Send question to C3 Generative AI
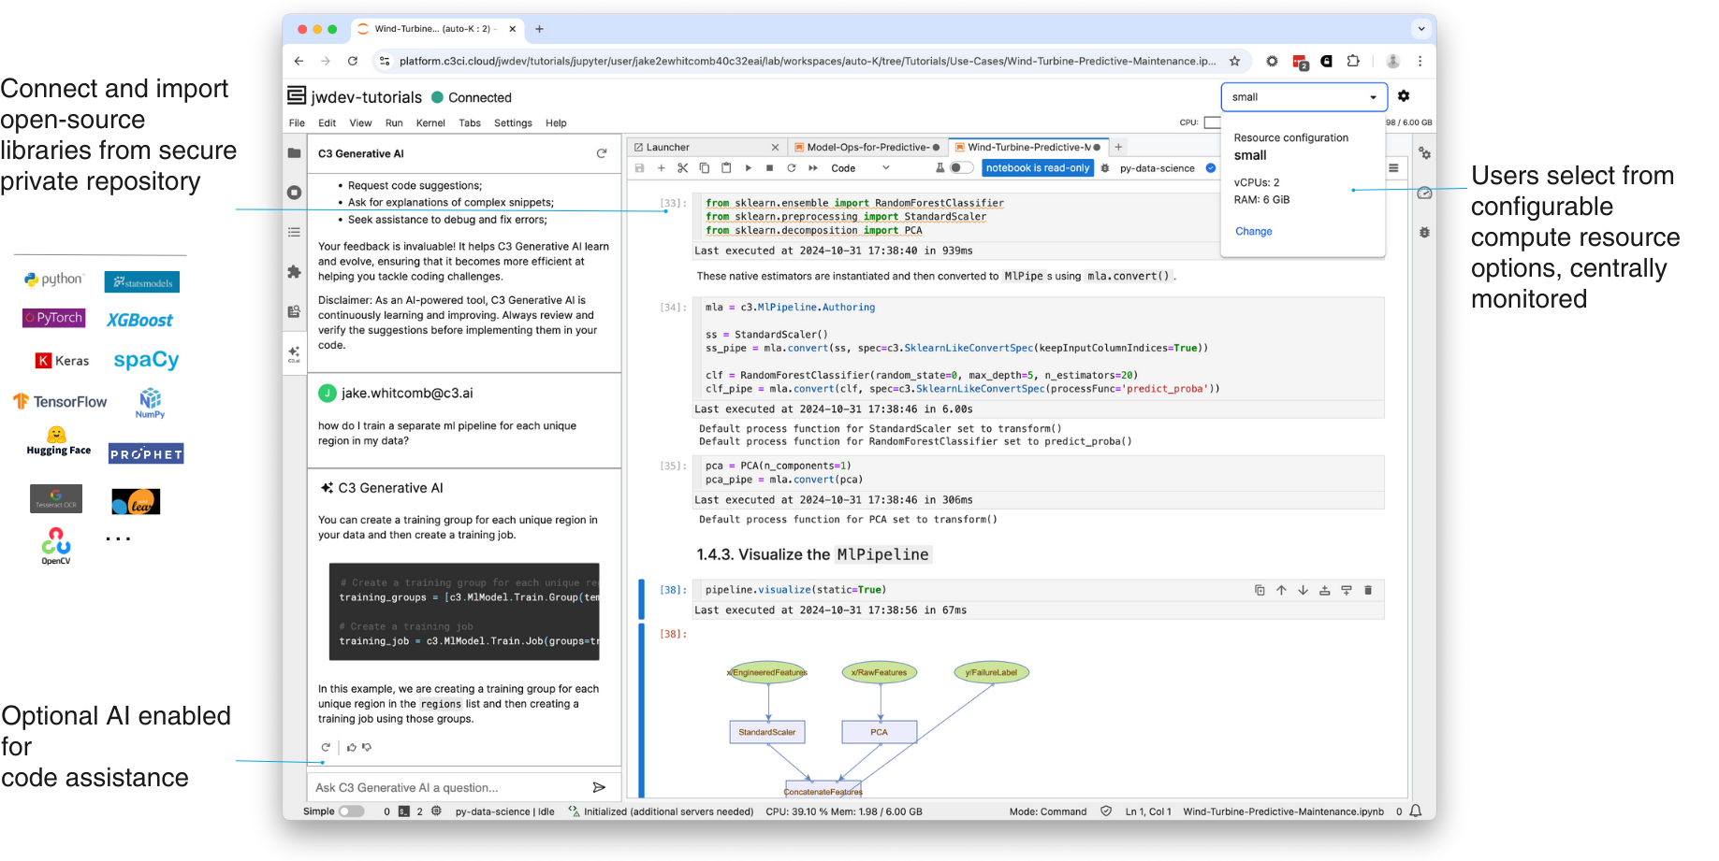1719x861 pixels. coord(599,788)
